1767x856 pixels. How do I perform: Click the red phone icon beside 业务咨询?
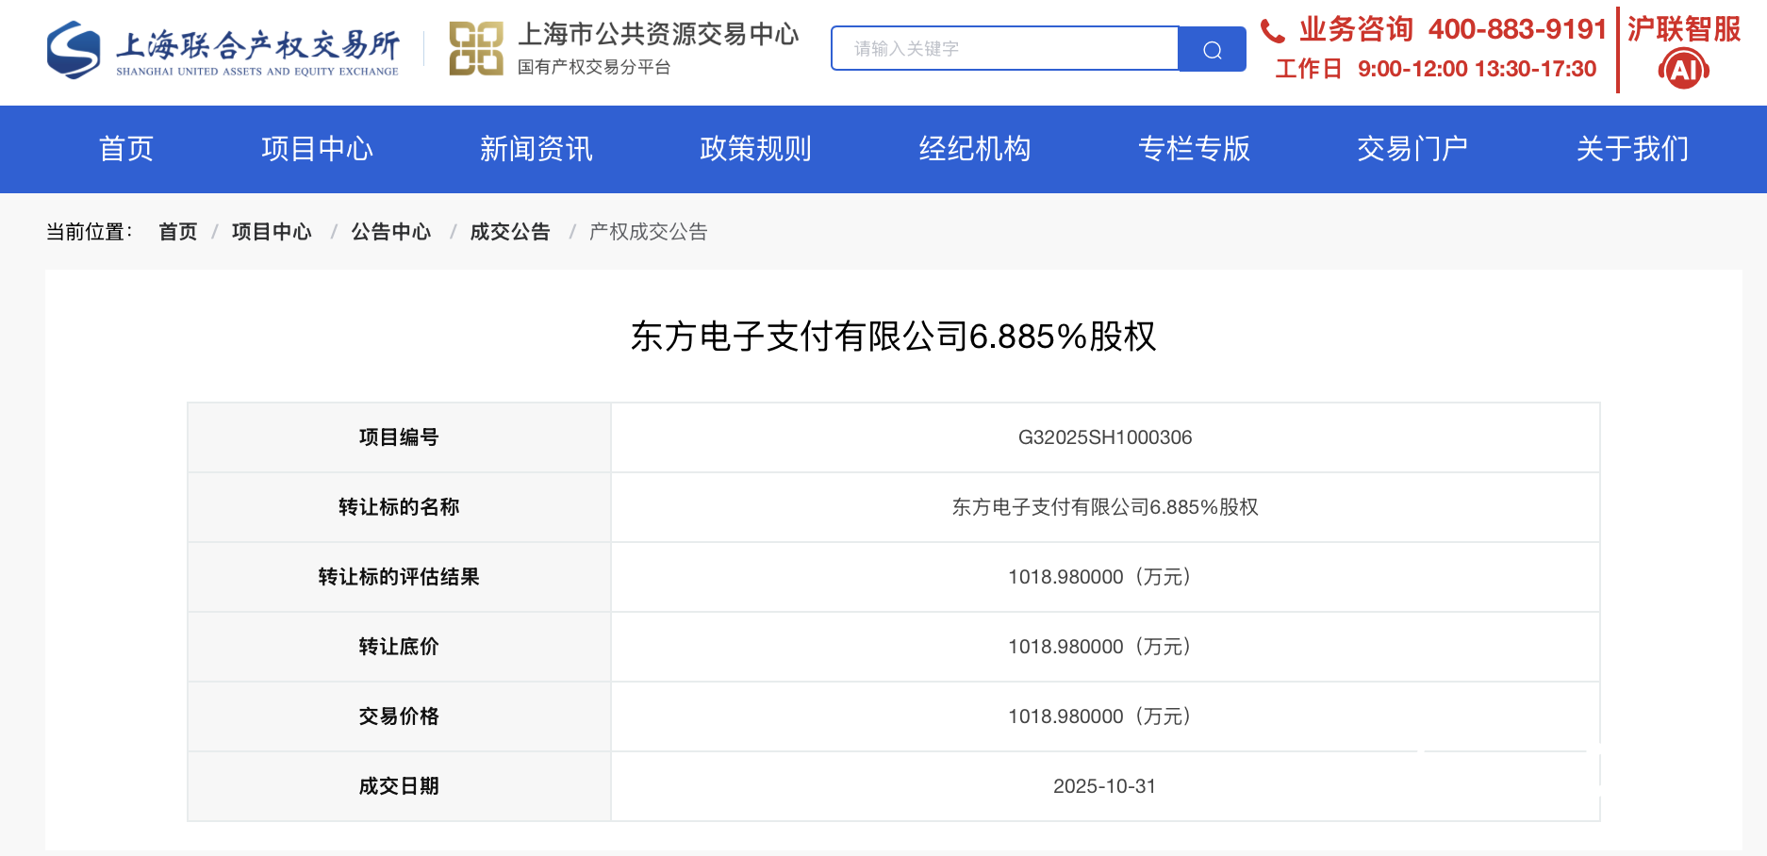pyautogui.click(x=1273, y=32)
